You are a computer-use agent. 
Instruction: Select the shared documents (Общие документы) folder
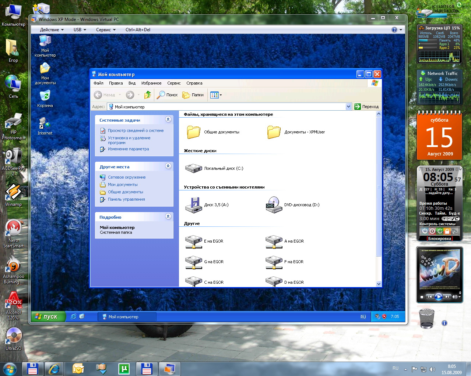[193, 132]
